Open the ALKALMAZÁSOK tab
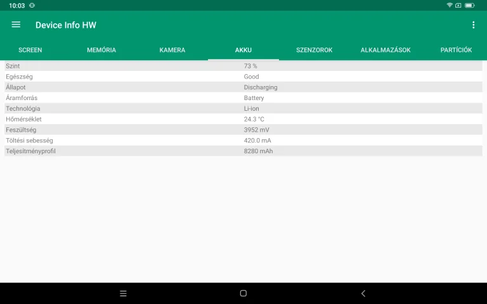The height and width of the screenshot is (304, 487). (x=386, y=50)
